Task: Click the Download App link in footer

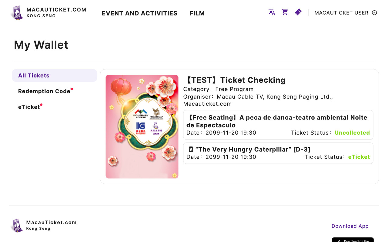Action: pos(350,226)
